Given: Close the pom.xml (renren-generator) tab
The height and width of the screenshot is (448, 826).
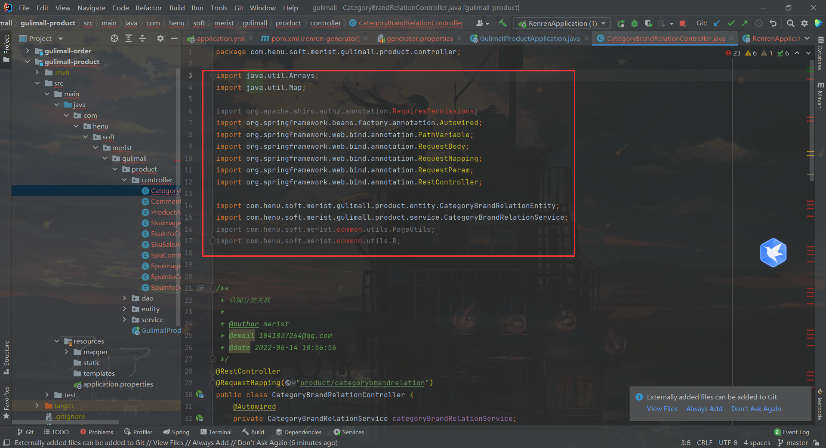Looking at the screenshot, I should click(x=366, y=38).
